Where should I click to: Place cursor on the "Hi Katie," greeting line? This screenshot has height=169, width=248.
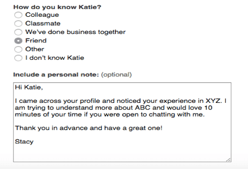tap(29, 87)
